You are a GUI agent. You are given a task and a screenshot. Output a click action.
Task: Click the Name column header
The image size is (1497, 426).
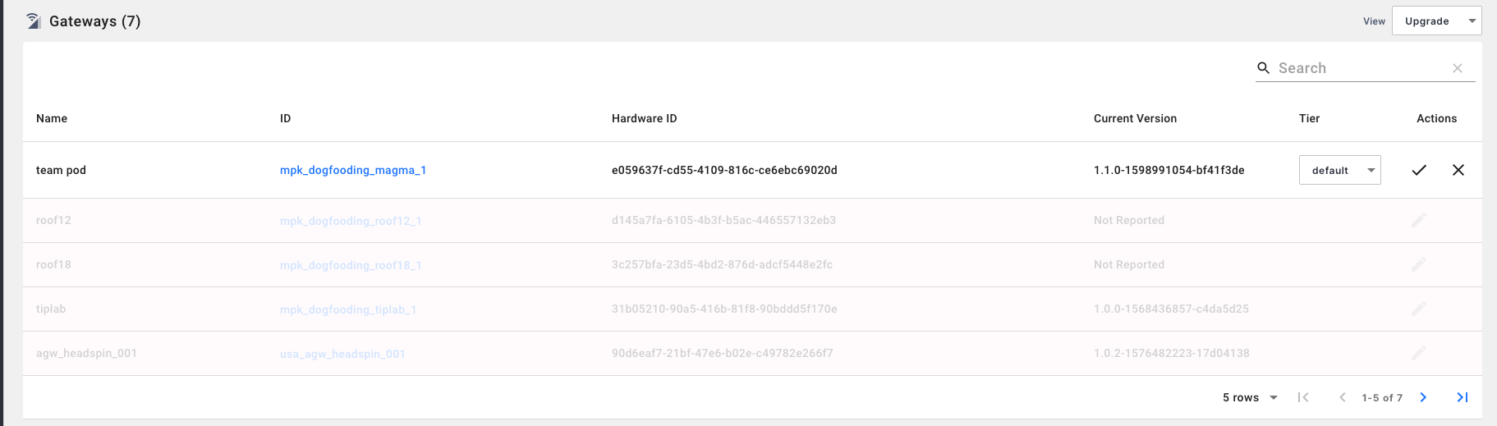pos(52,118)
